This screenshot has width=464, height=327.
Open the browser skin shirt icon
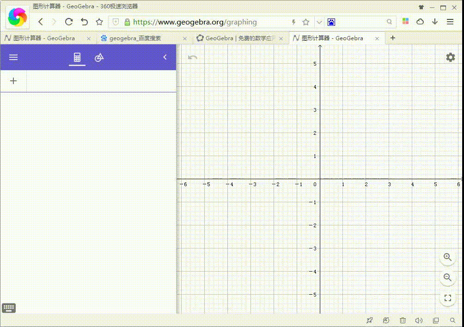coord(421,7)
